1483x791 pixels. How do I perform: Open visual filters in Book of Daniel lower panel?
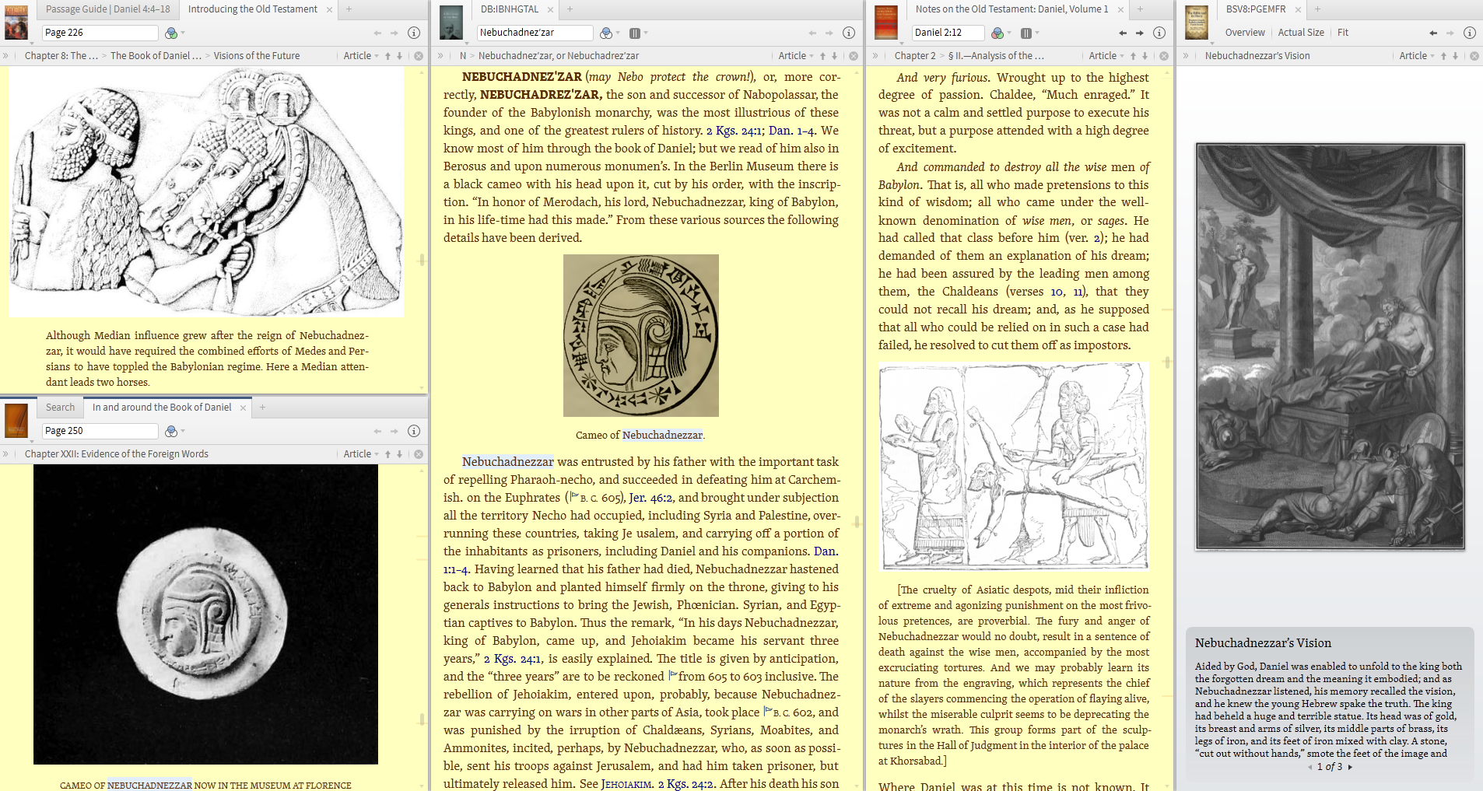(171, 431)
